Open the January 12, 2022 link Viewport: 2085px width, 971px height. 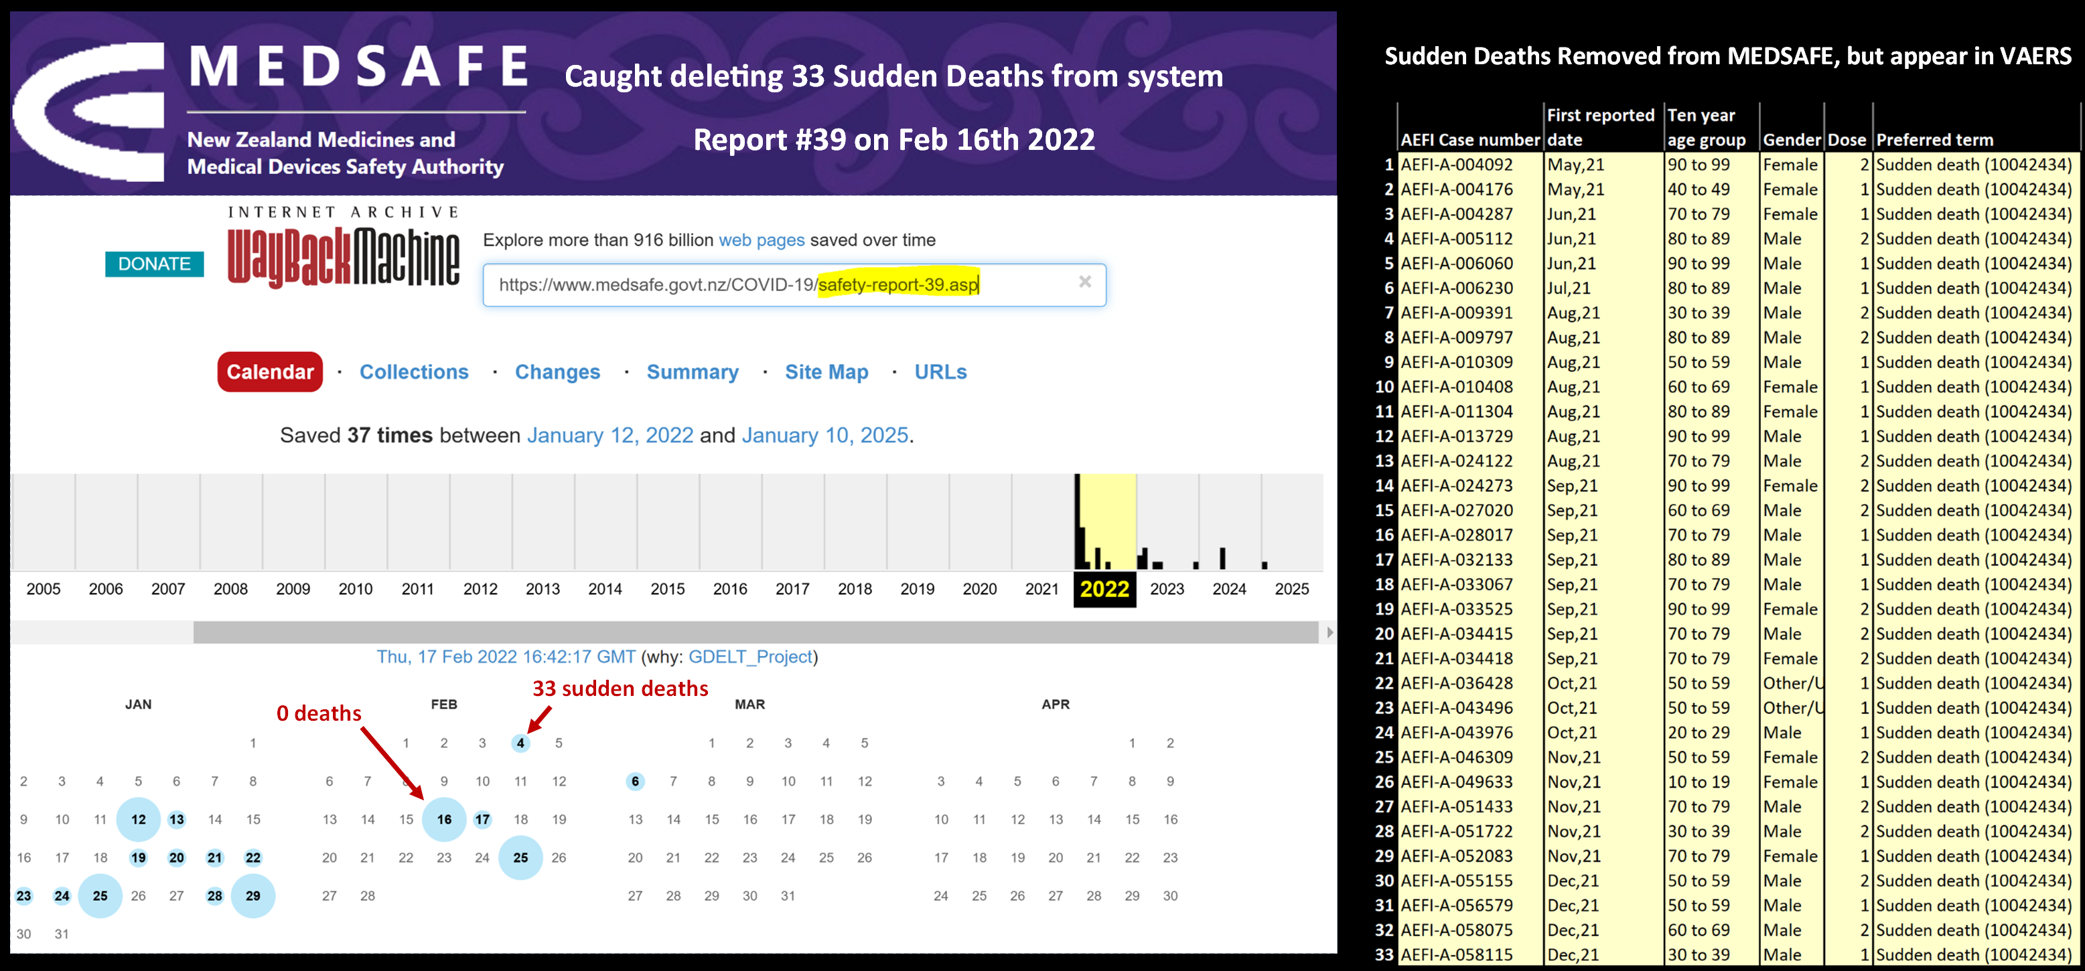tap(610, 435)
